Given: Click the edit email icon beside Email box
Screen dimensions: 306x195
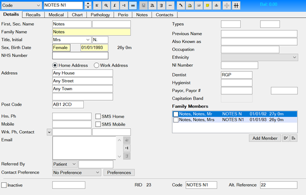Looking at the screenshot, I should [127, 140].
